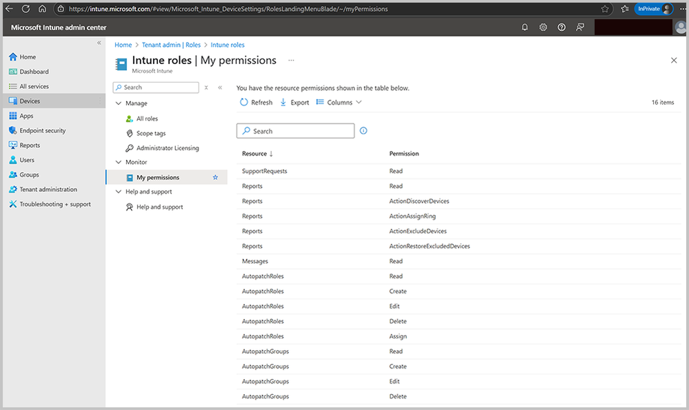Open the InPrivate profile button
689x410 pixels.
pos(654,9)
